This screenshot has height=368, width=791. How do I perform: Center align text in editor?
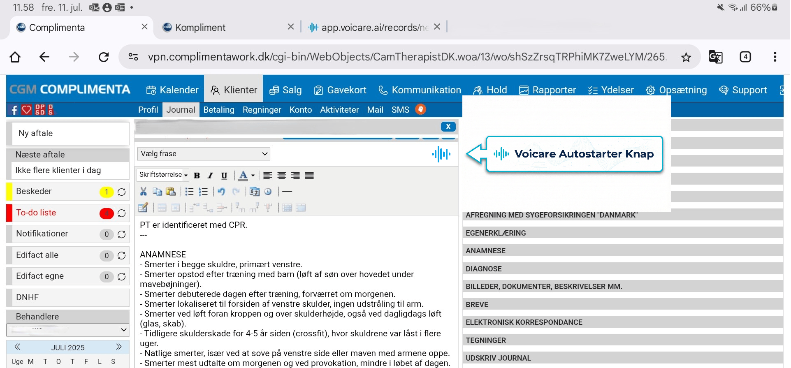282,176
